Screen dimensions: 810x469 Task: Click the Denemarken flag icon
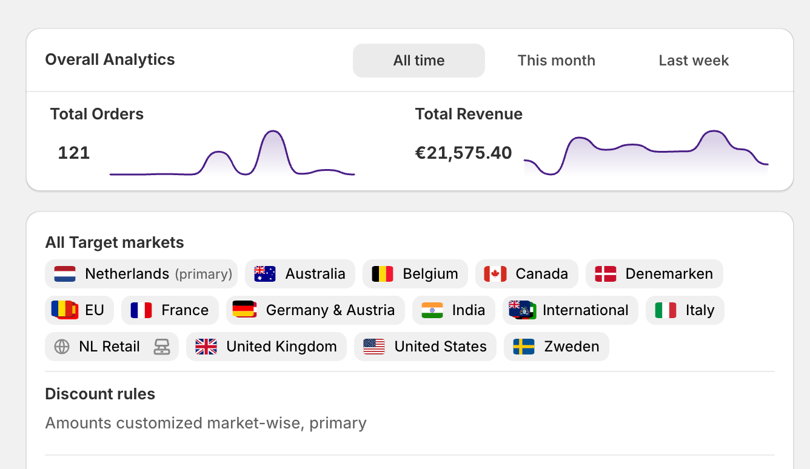pyautogui.click(x=606, y=274)
